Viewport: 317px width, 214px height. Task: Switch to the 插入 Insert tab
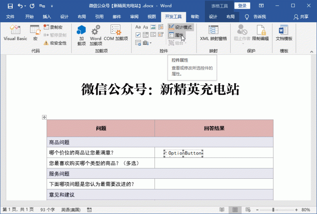click(47, 17)
